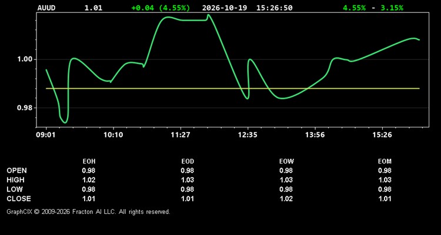Select the EOM HIGH value 1.03
This screenshot has height=235, width=441.
coord(385,180)
